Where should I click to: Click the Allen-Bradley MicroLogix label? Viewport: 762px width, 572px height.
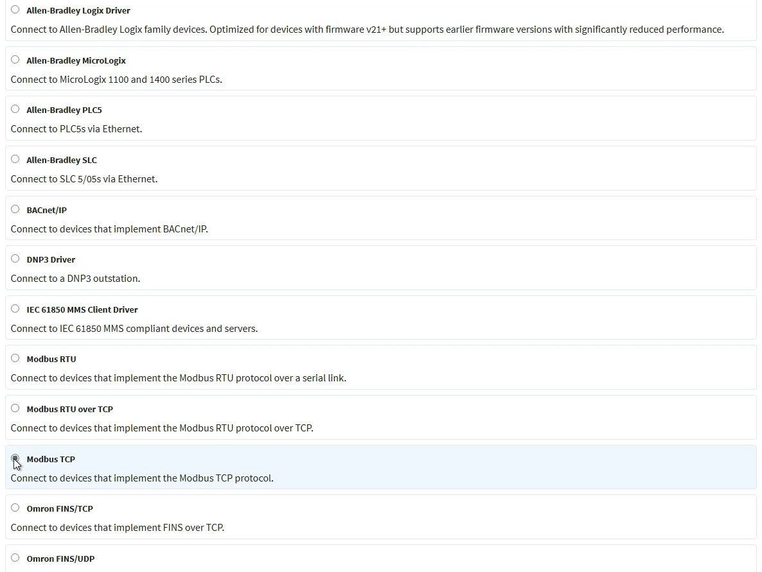click(76, 61)
